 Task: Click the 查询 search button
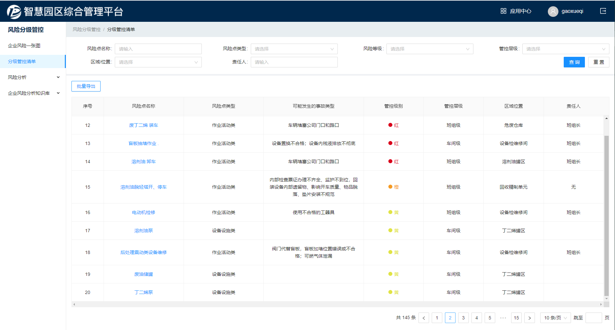click(574, 62)
